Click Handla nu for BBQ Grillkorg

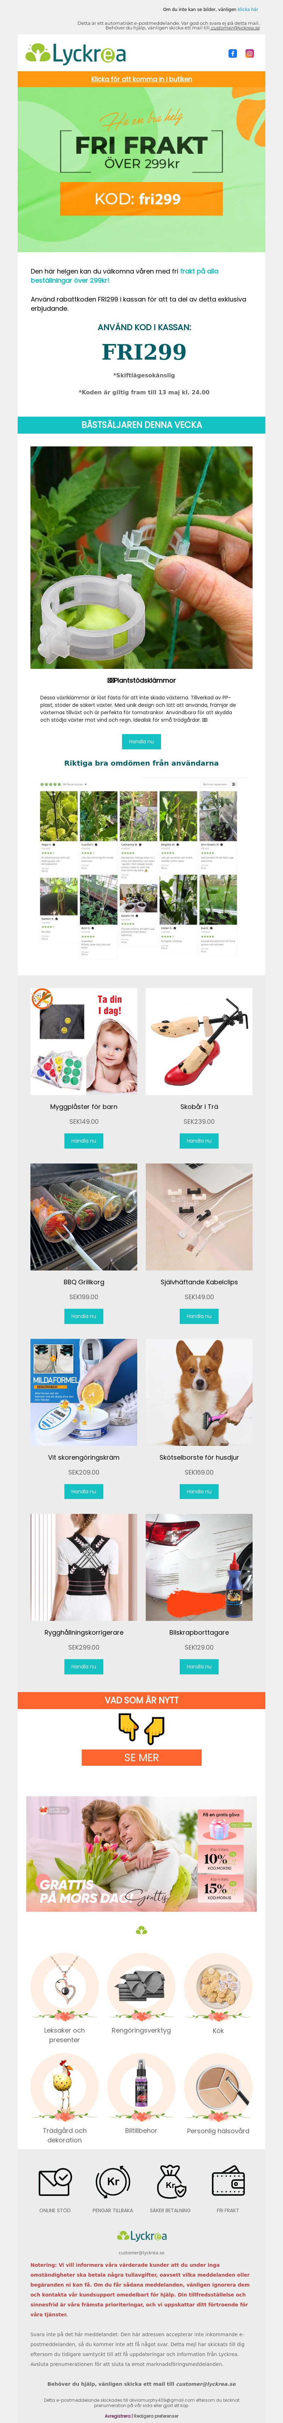click(x=84, y=1316)
